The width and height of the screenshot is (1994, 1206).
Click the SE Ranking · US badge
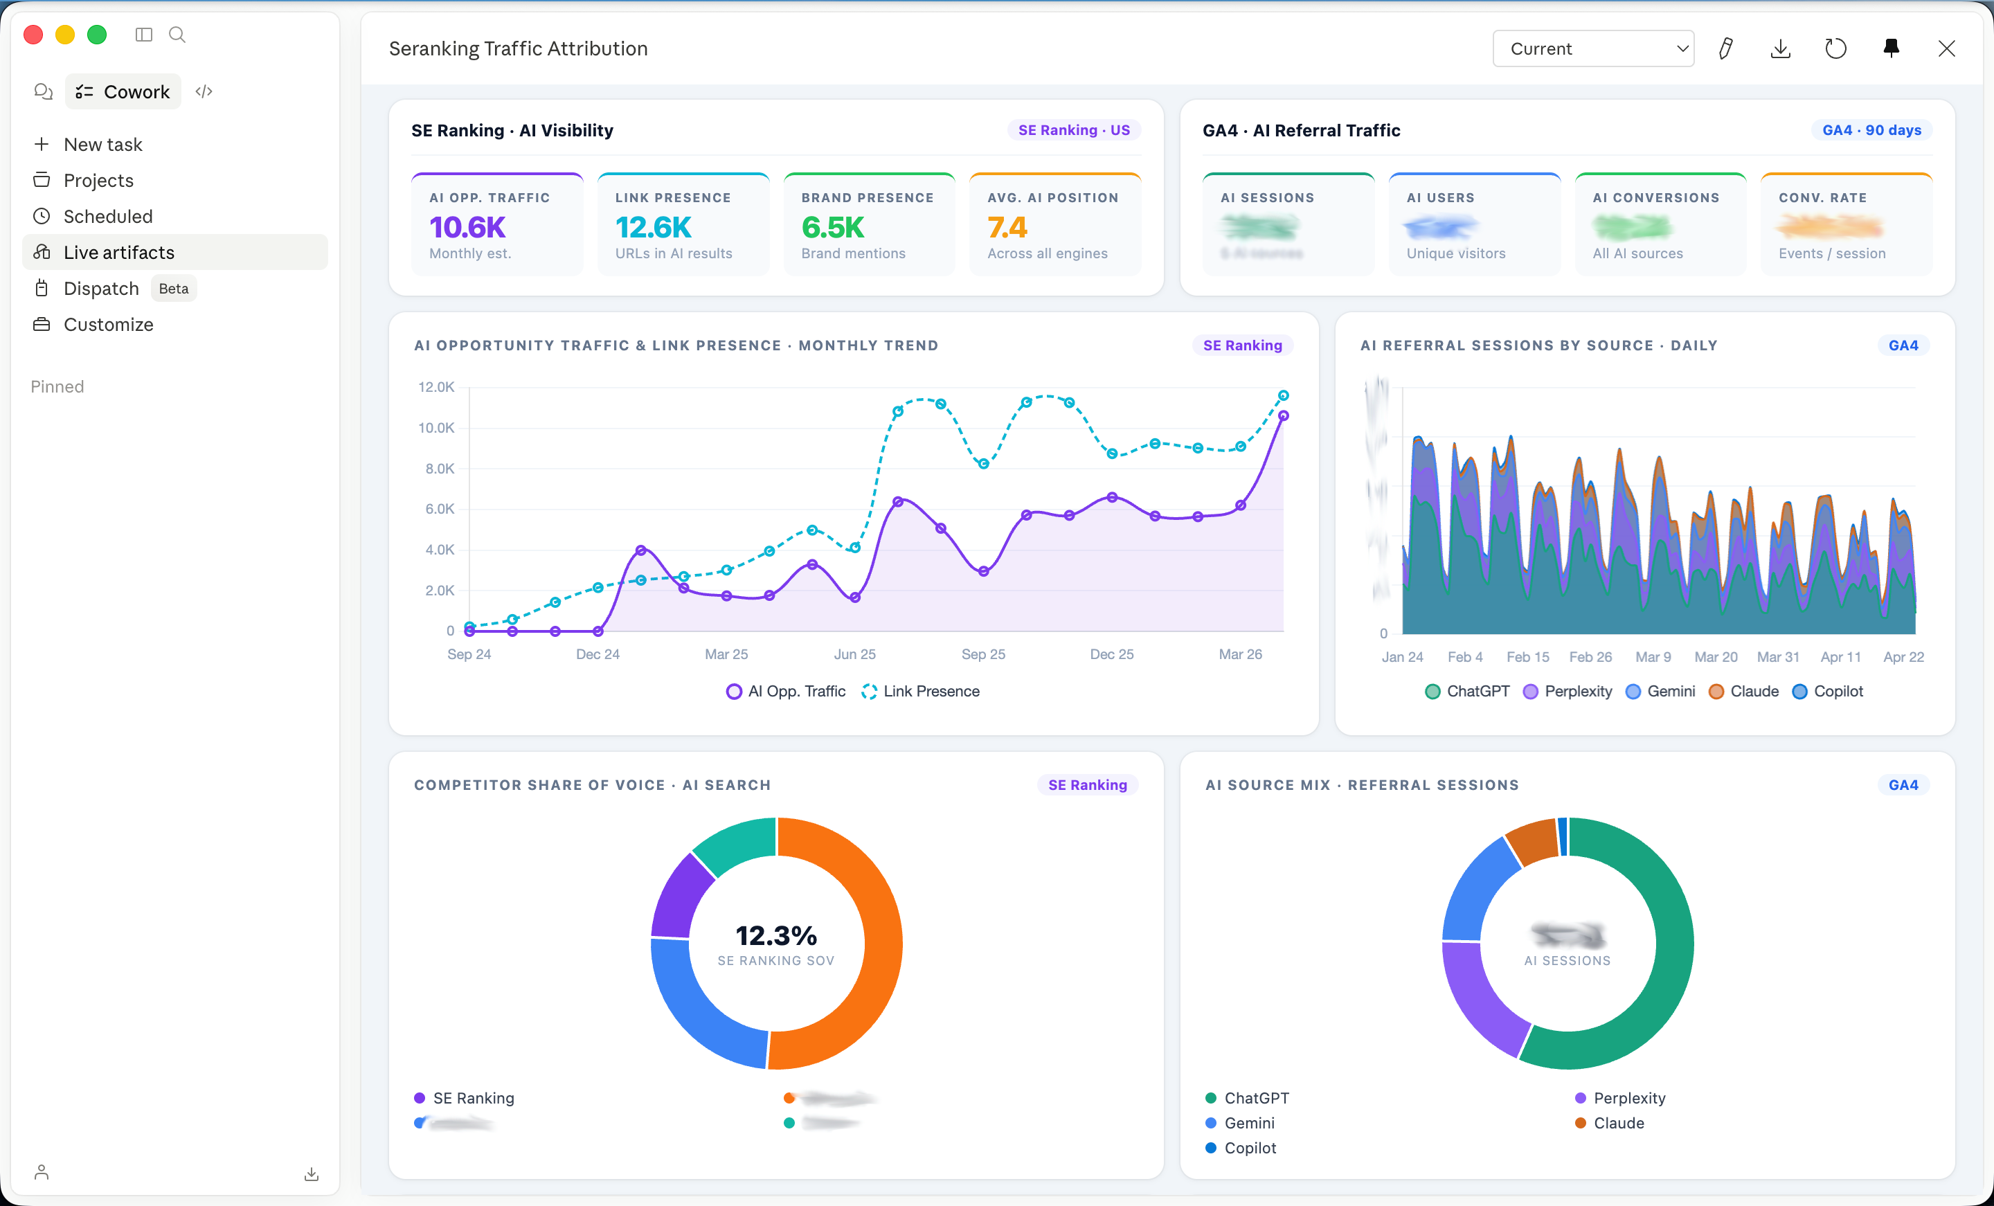pos(1074,130)
